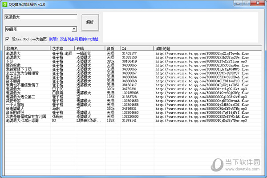Uncheck 设hao.360.com为首页 checkbox

[7, 39]
